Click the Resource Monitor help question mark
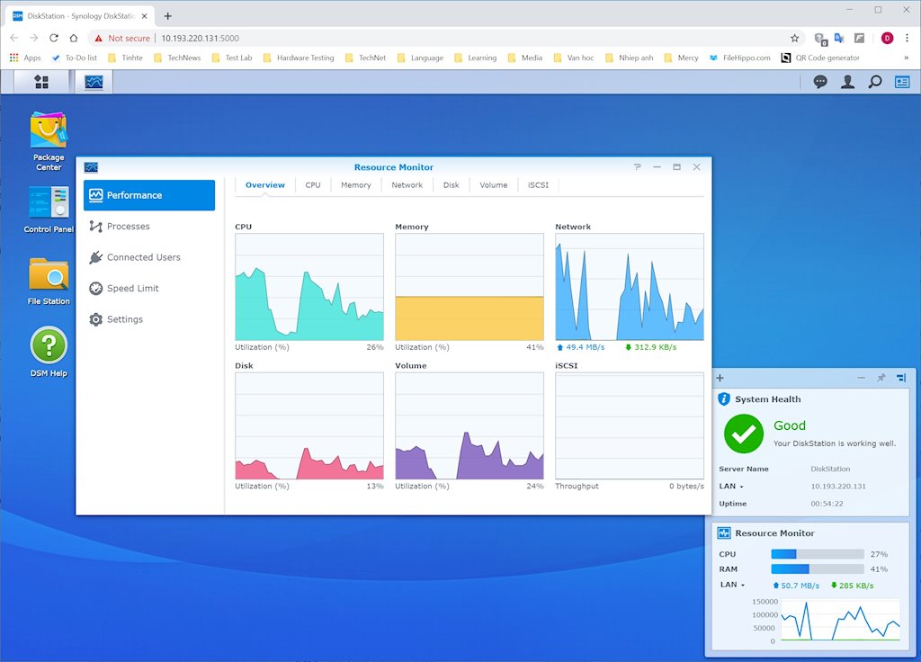This screenshot has width=921, height=662. coord(638,167)
